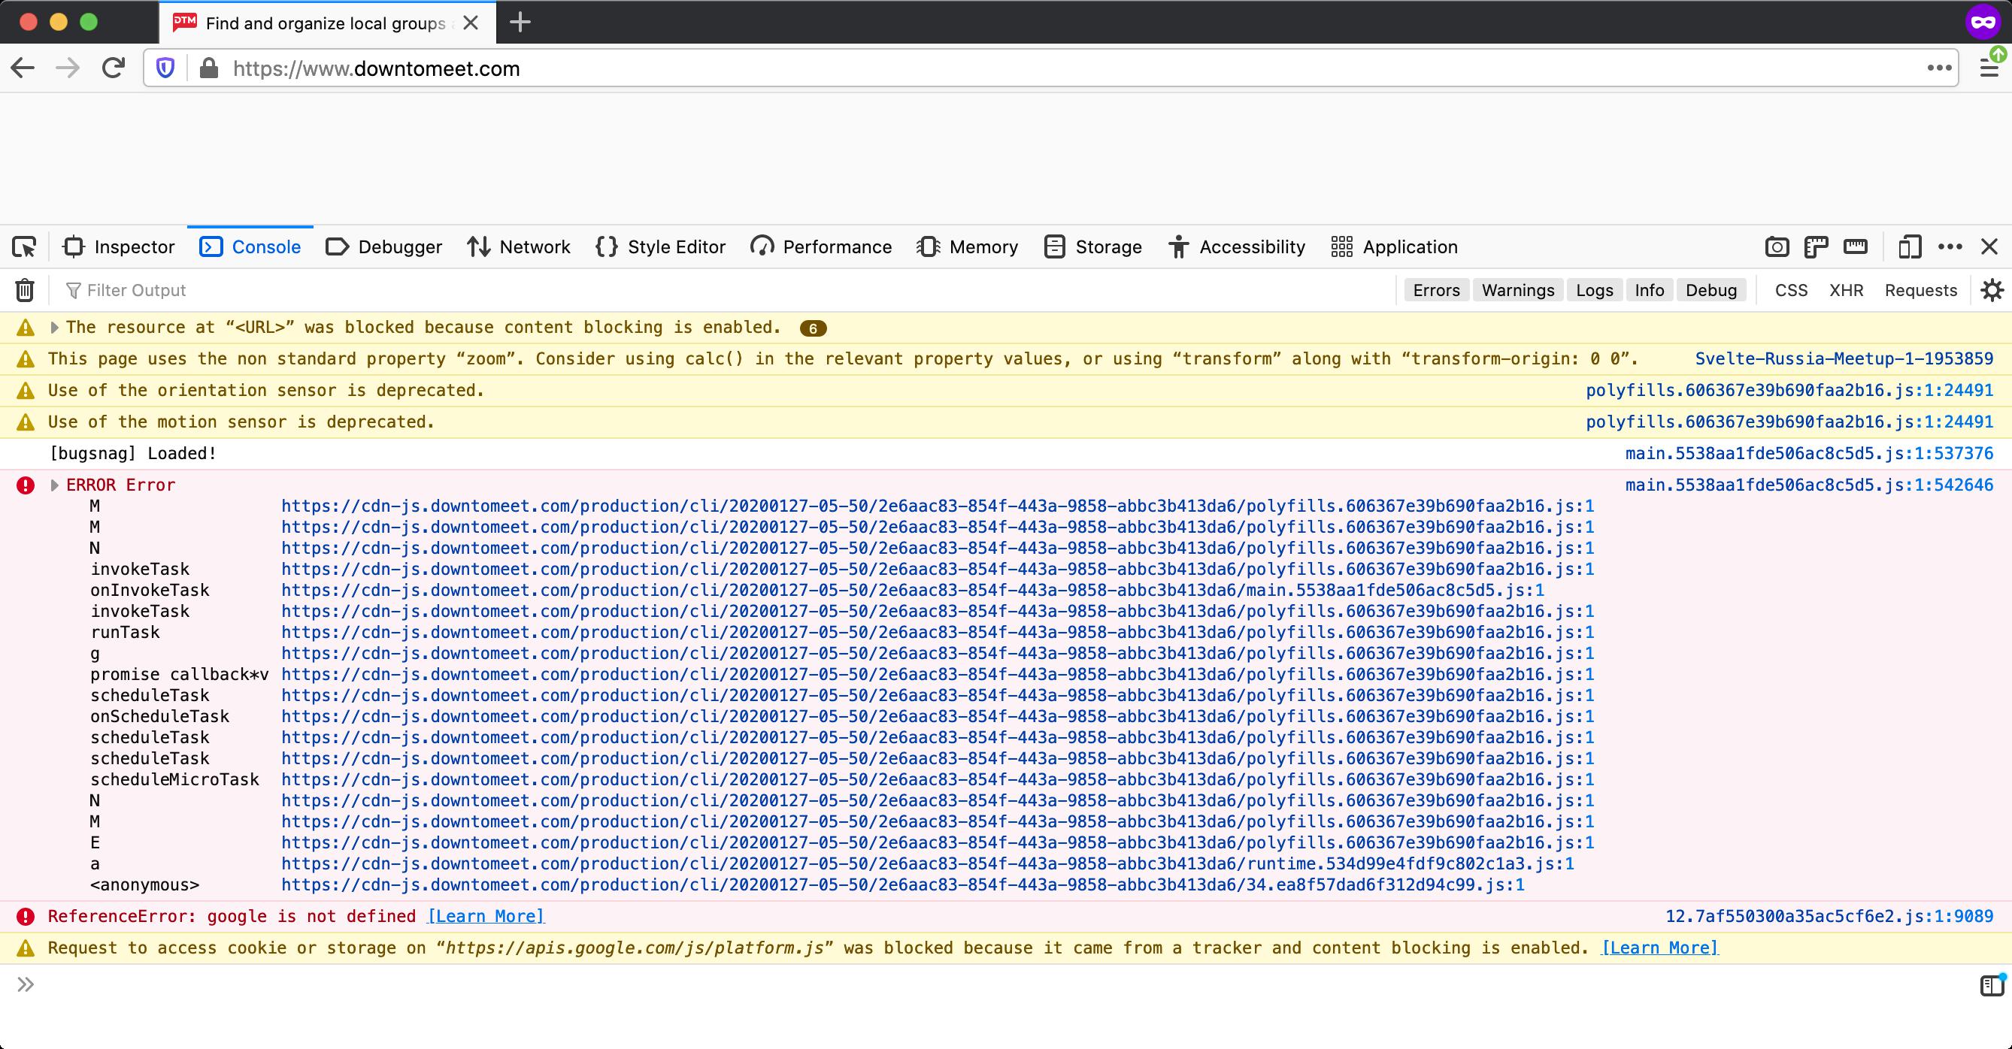Open console settings via gear icon
The width and height of the screenshot is (2012, 1049).
1993,289
